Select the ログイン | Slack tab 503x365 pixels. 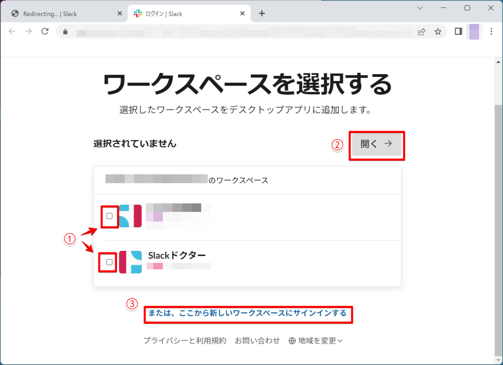click(x=189, y=14)
